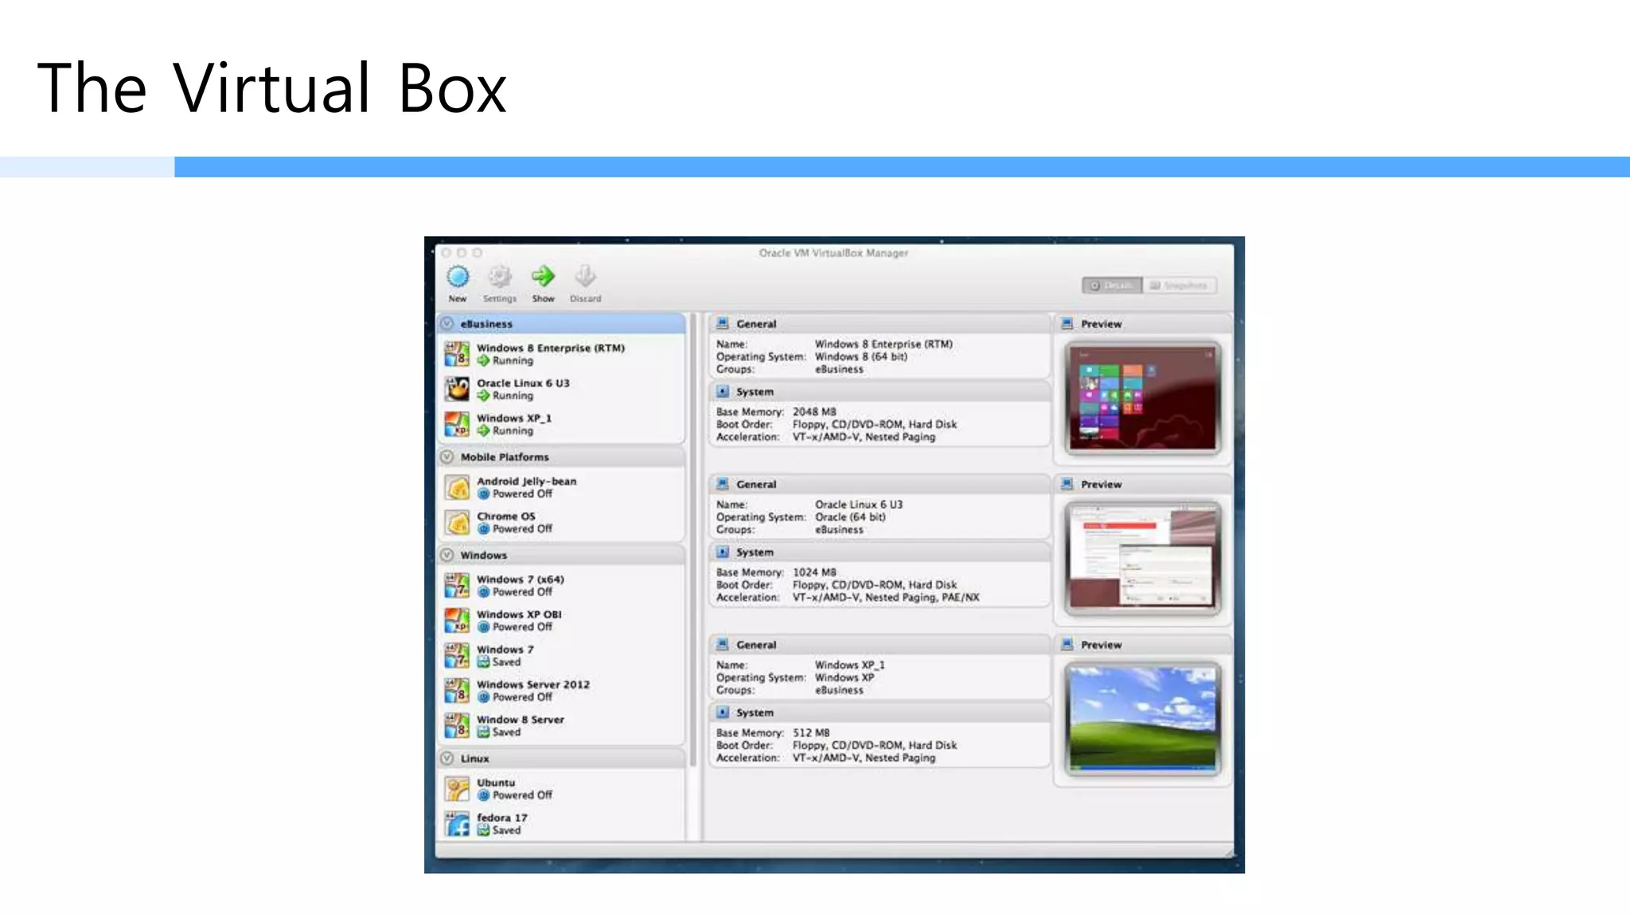Screen dimensions: 1630x916
Task: Click the machine list vertical scrollbar
Action: click(694, 541)
